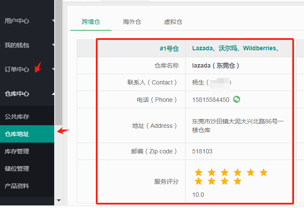
Task: Open 我的钱包 in the sidebar
Action: (x=17, y=45)
